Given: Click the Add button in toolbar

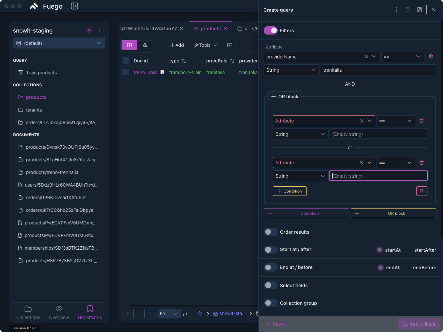Looking at the screenshot, I should (x=177, y=45).
